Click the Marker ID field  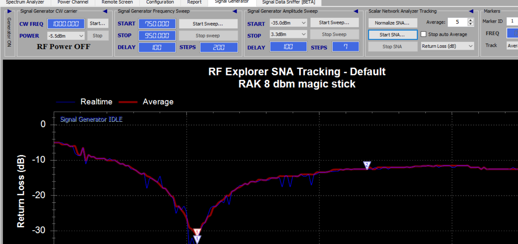click(x=512, y=21)
